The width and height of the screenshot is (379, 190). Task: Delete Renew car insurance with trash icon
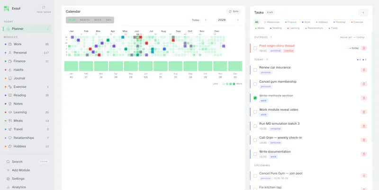(364, 70)
